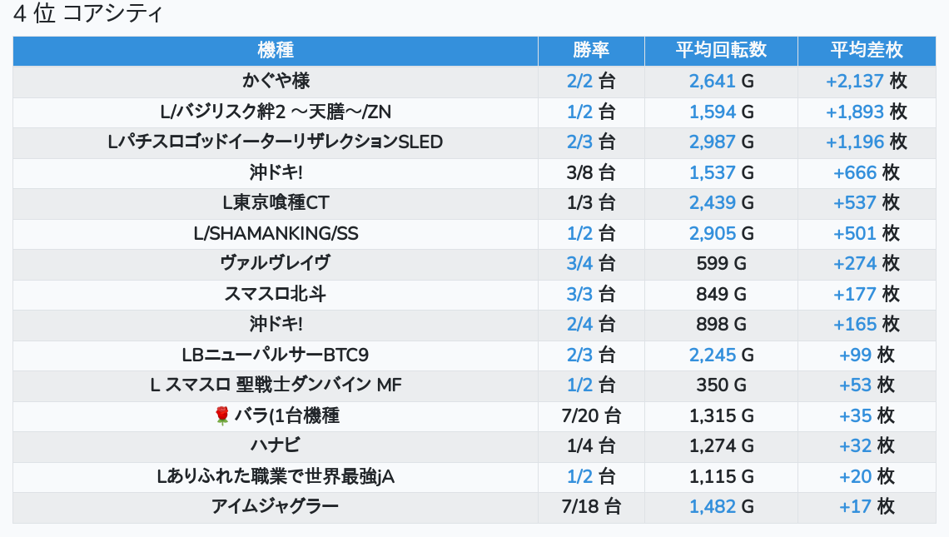Viewport: 949px width, 537px height.
Task: Select the ハナビ machine name
Action: point(276,446)
